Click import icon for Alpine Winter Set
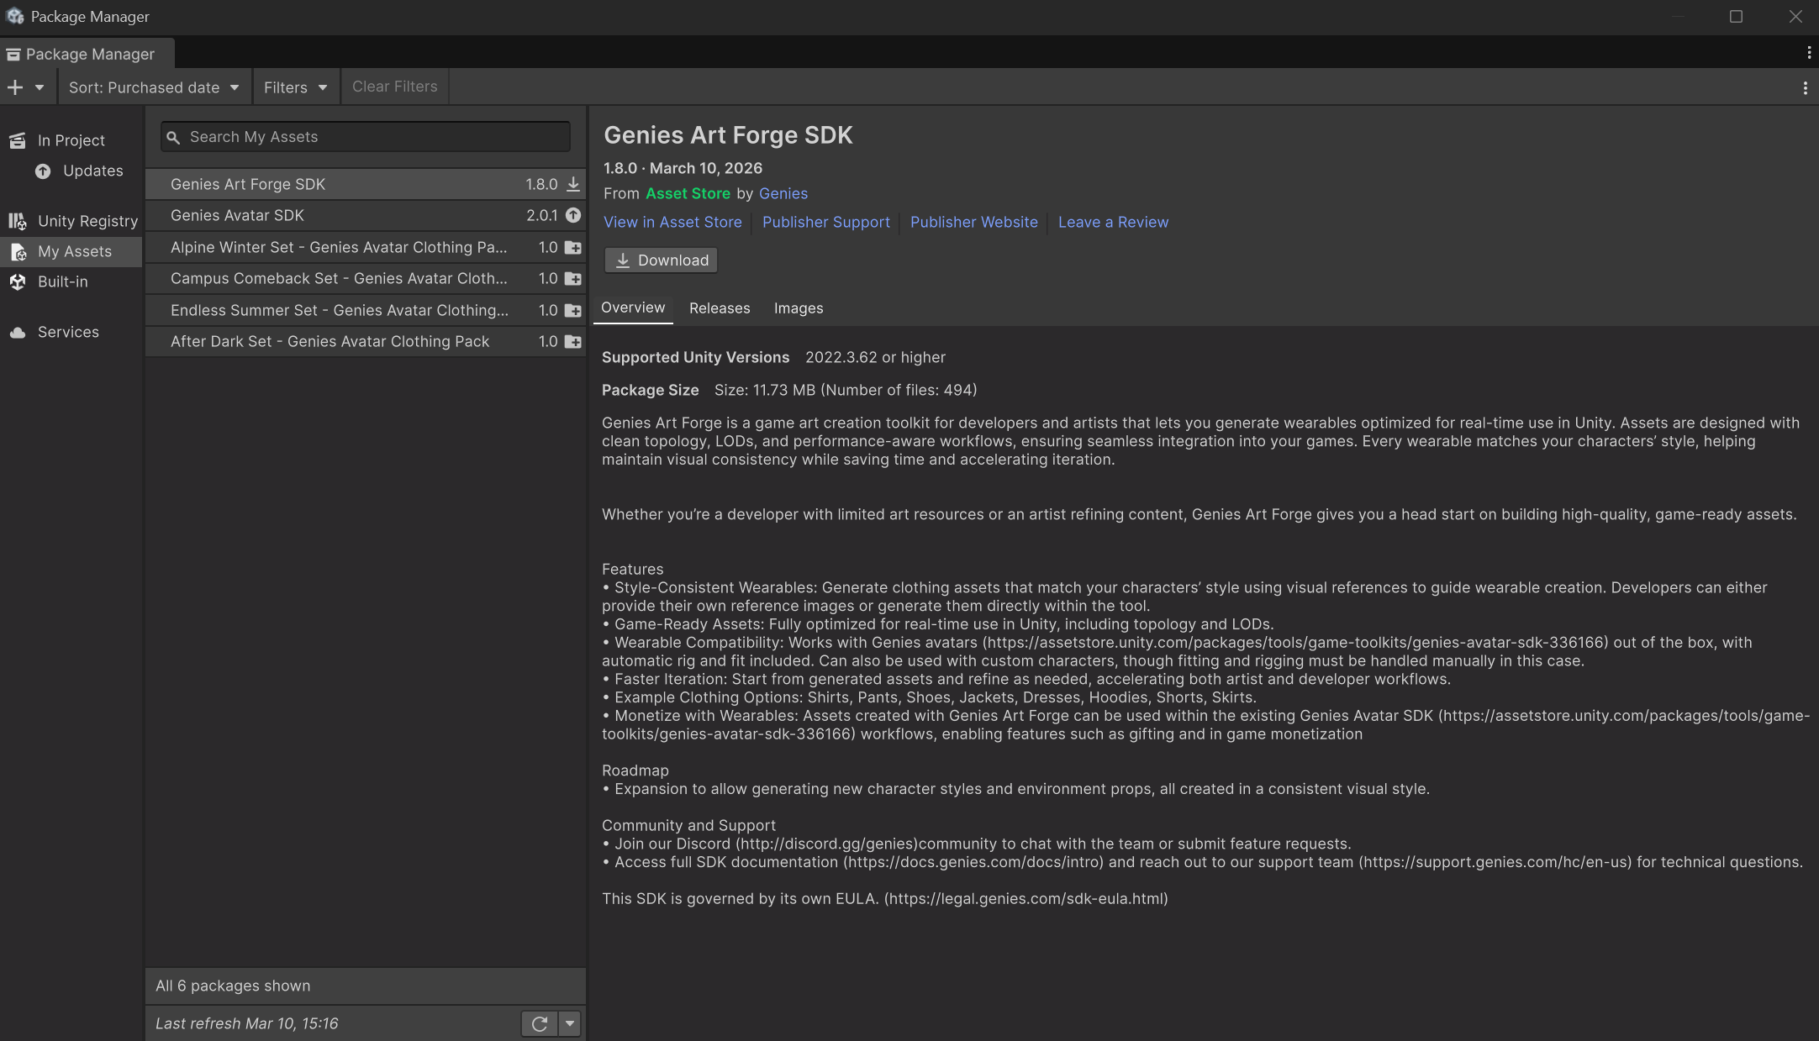1819x1041 pixels. 572,247
